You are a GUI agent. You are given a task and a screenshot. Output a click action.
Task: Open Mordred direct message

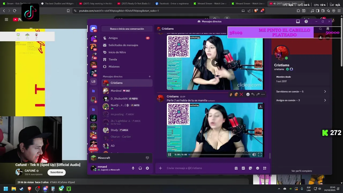point(127,91)
